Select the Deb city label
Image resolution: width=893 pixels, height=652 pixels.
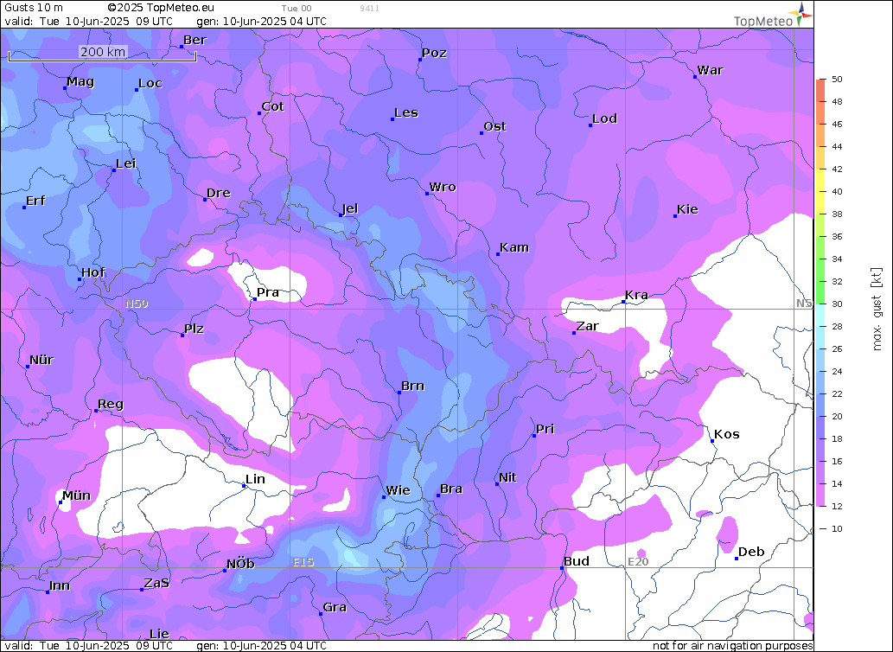751,552
